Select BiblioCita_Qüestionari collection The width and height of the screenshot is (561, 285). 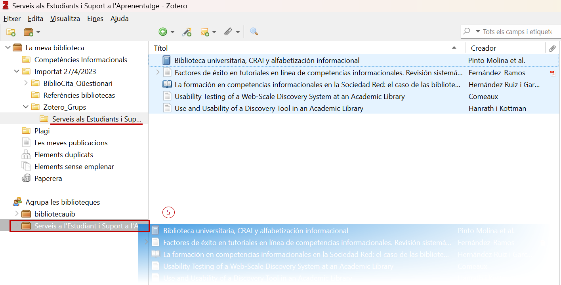point(78,84)
